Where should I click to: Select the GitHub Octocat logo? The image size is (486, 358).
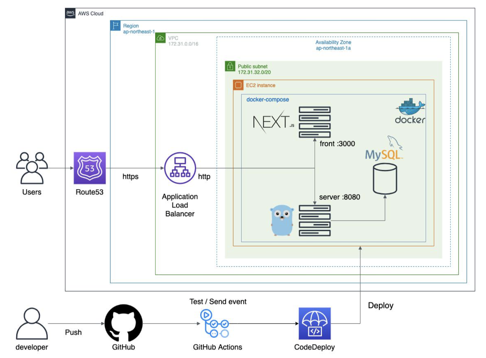click(123, 323)
